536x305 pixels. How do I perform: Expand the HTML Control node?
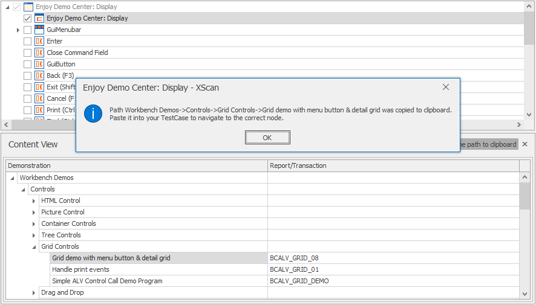[x=34, y=201]
